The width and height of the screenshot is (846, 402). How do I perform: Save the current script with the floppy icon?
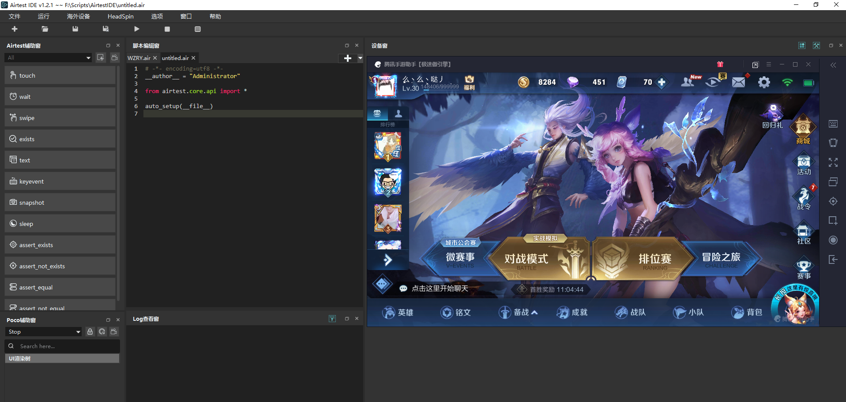75,29
